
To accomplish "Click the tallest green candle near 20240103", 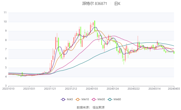I will (x=95, y=26).
